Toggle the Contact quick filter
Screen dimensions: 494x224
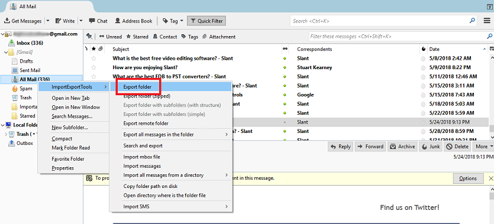(165, 37)
